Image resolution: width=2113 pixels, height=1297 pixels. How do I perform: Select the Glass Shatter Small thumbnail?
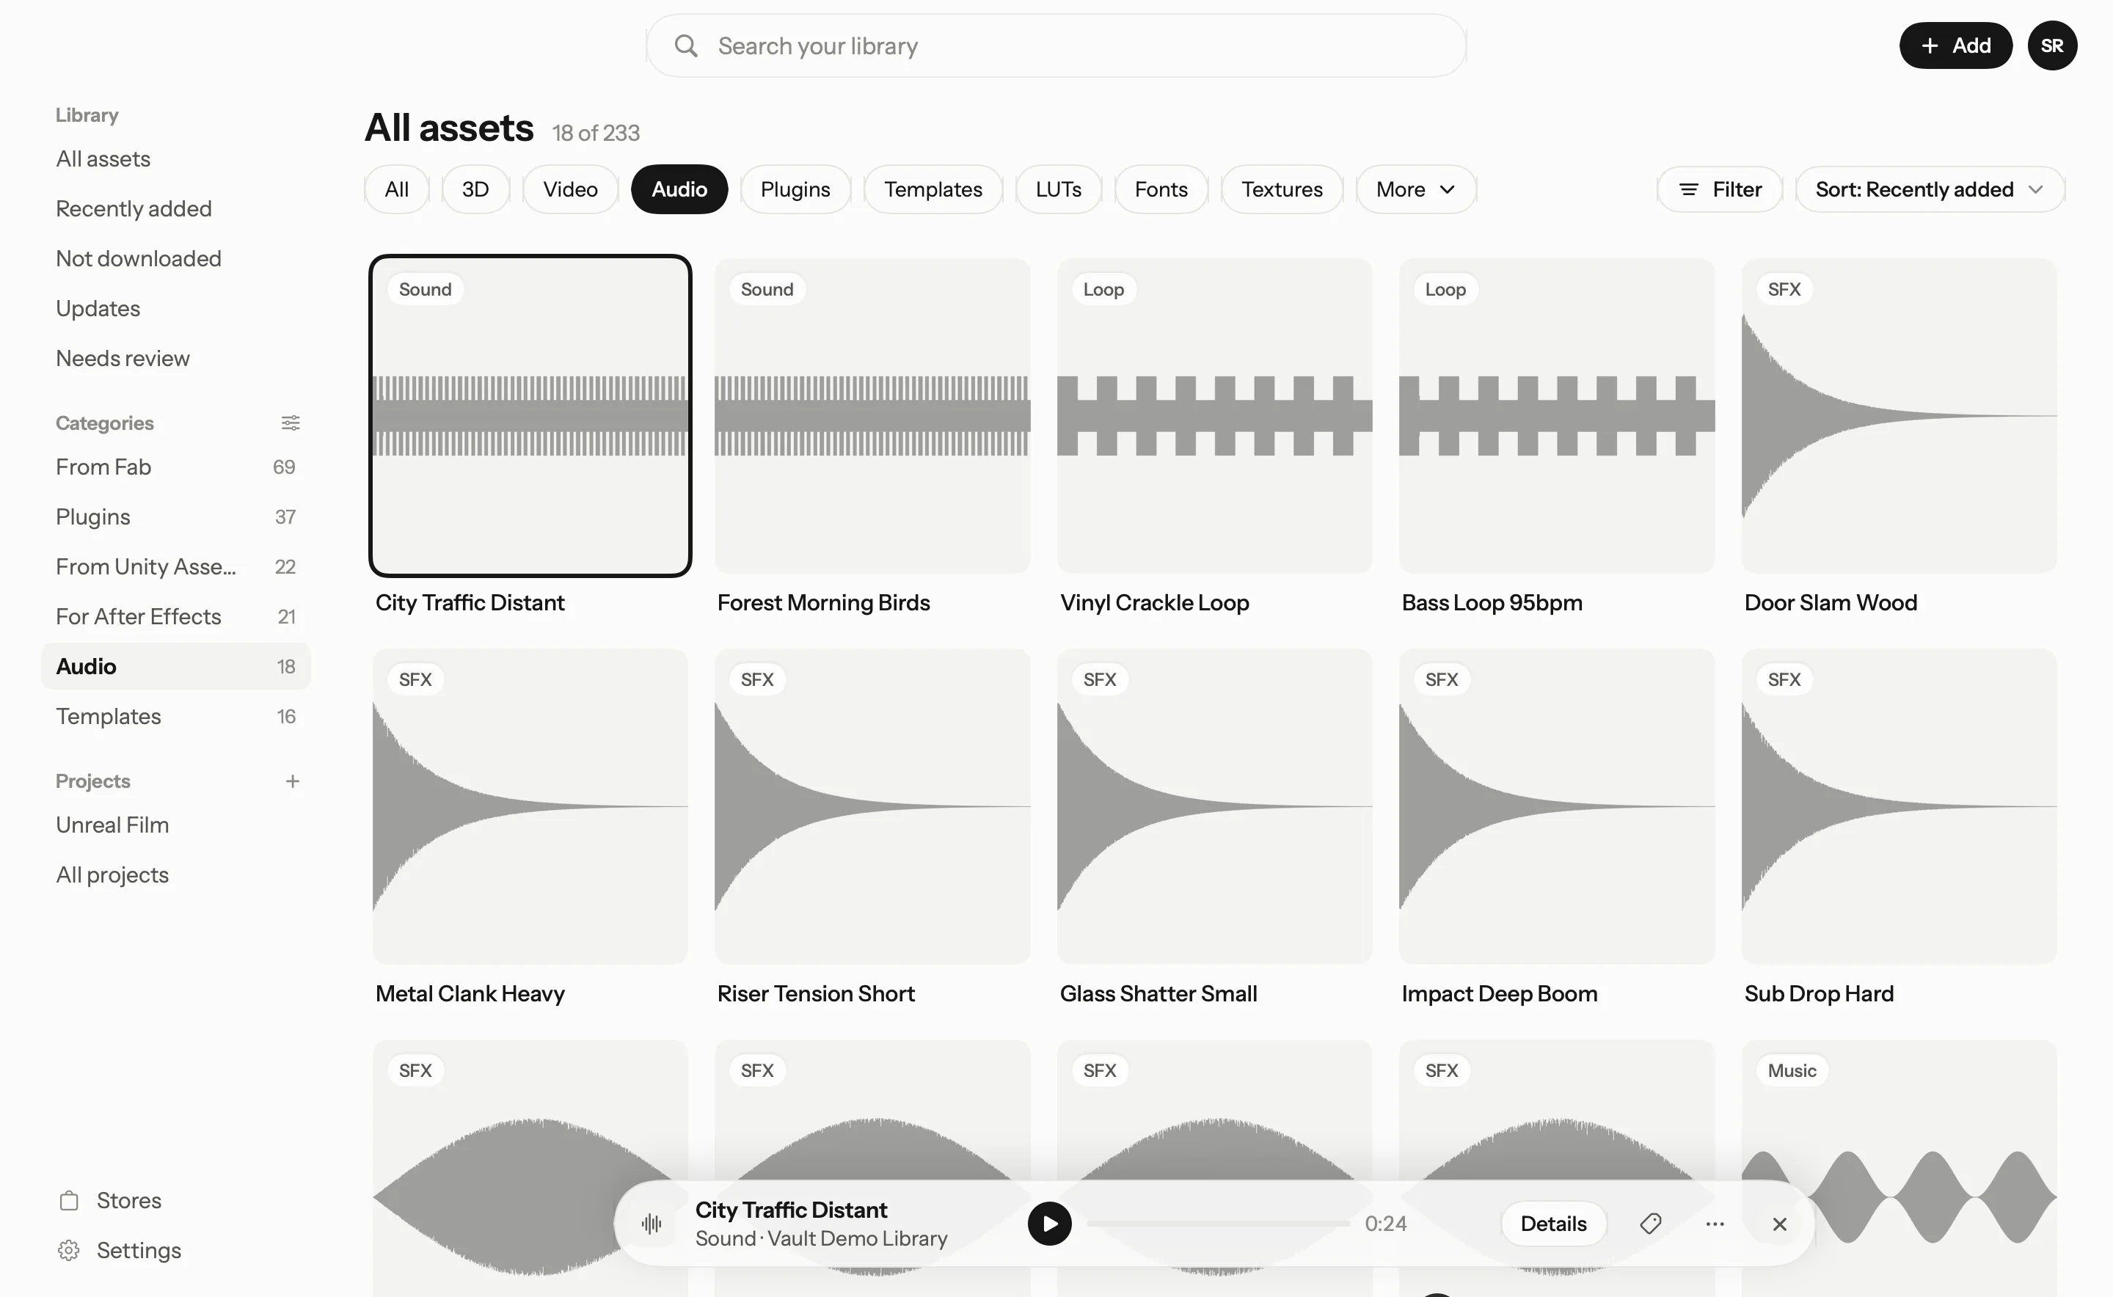pyautogui.click(x=1214, y=806)
